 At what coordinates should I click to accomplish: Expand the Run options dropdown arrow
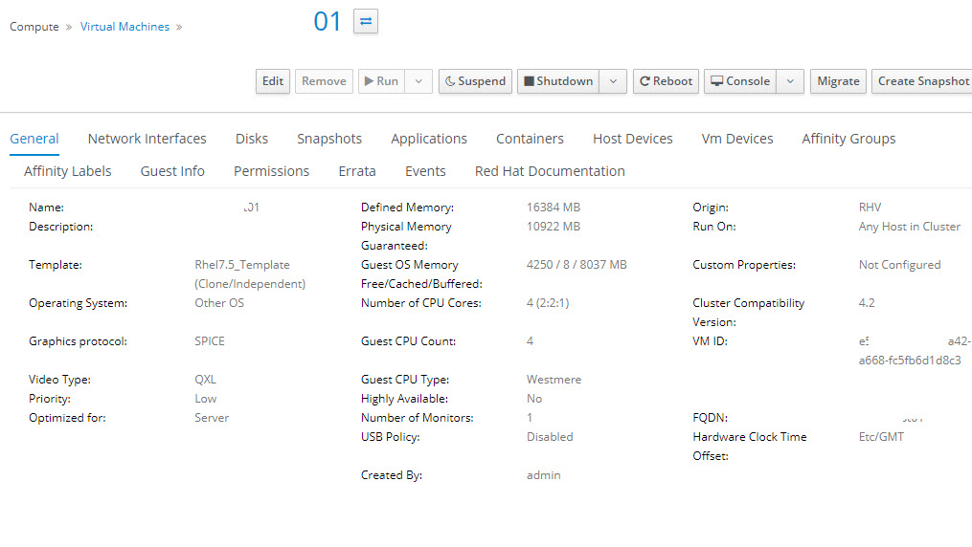coord(418,81)
